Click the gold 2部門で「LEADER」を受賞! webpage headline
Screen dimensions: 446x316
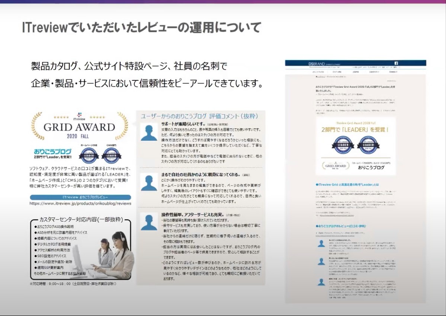click(355, 130)
